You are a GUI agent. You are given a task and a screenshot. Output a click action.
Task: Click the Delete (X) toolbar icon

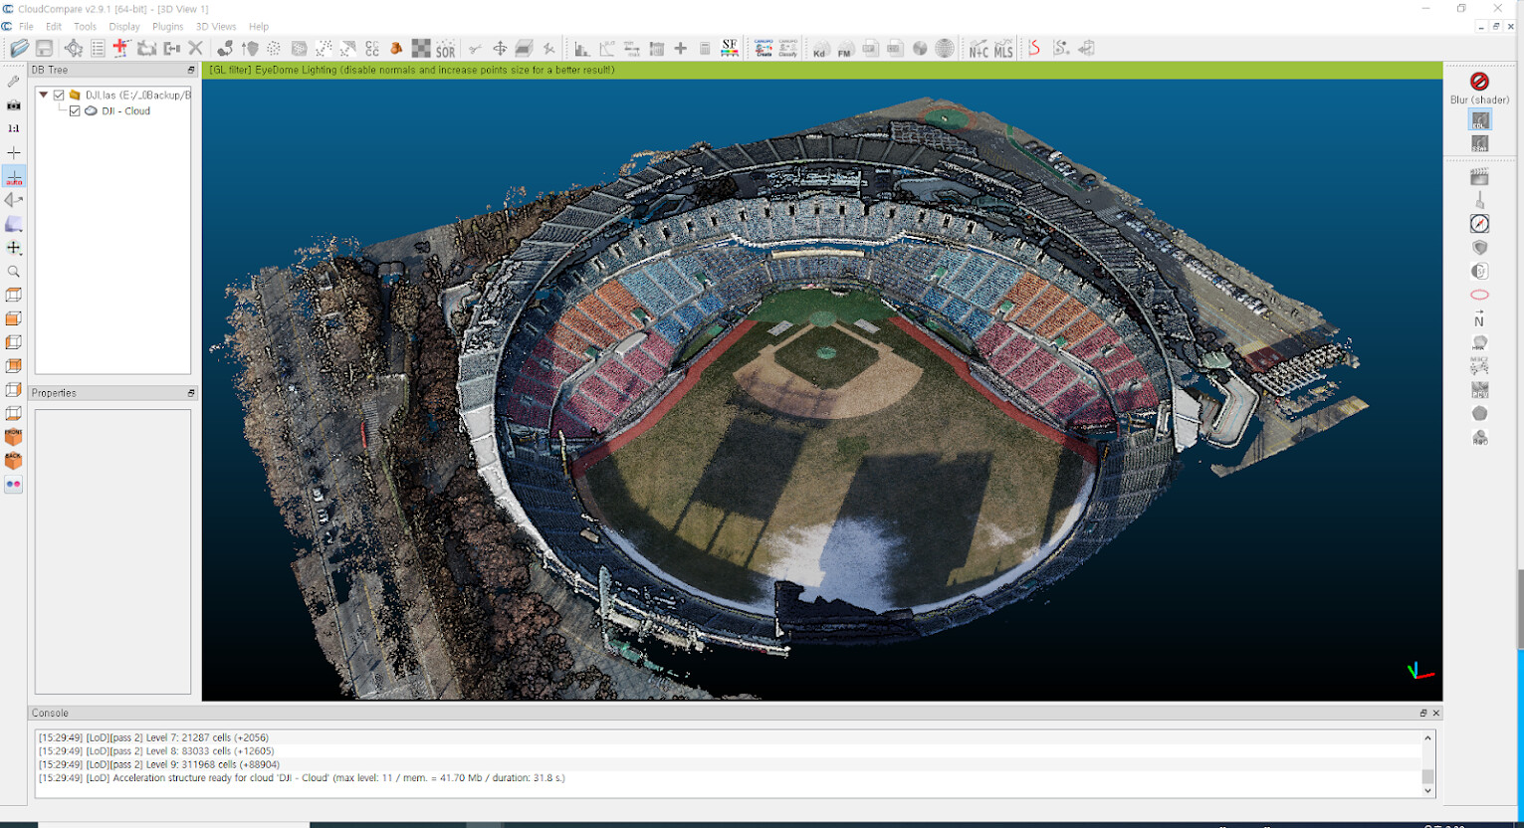pos(195,48)
